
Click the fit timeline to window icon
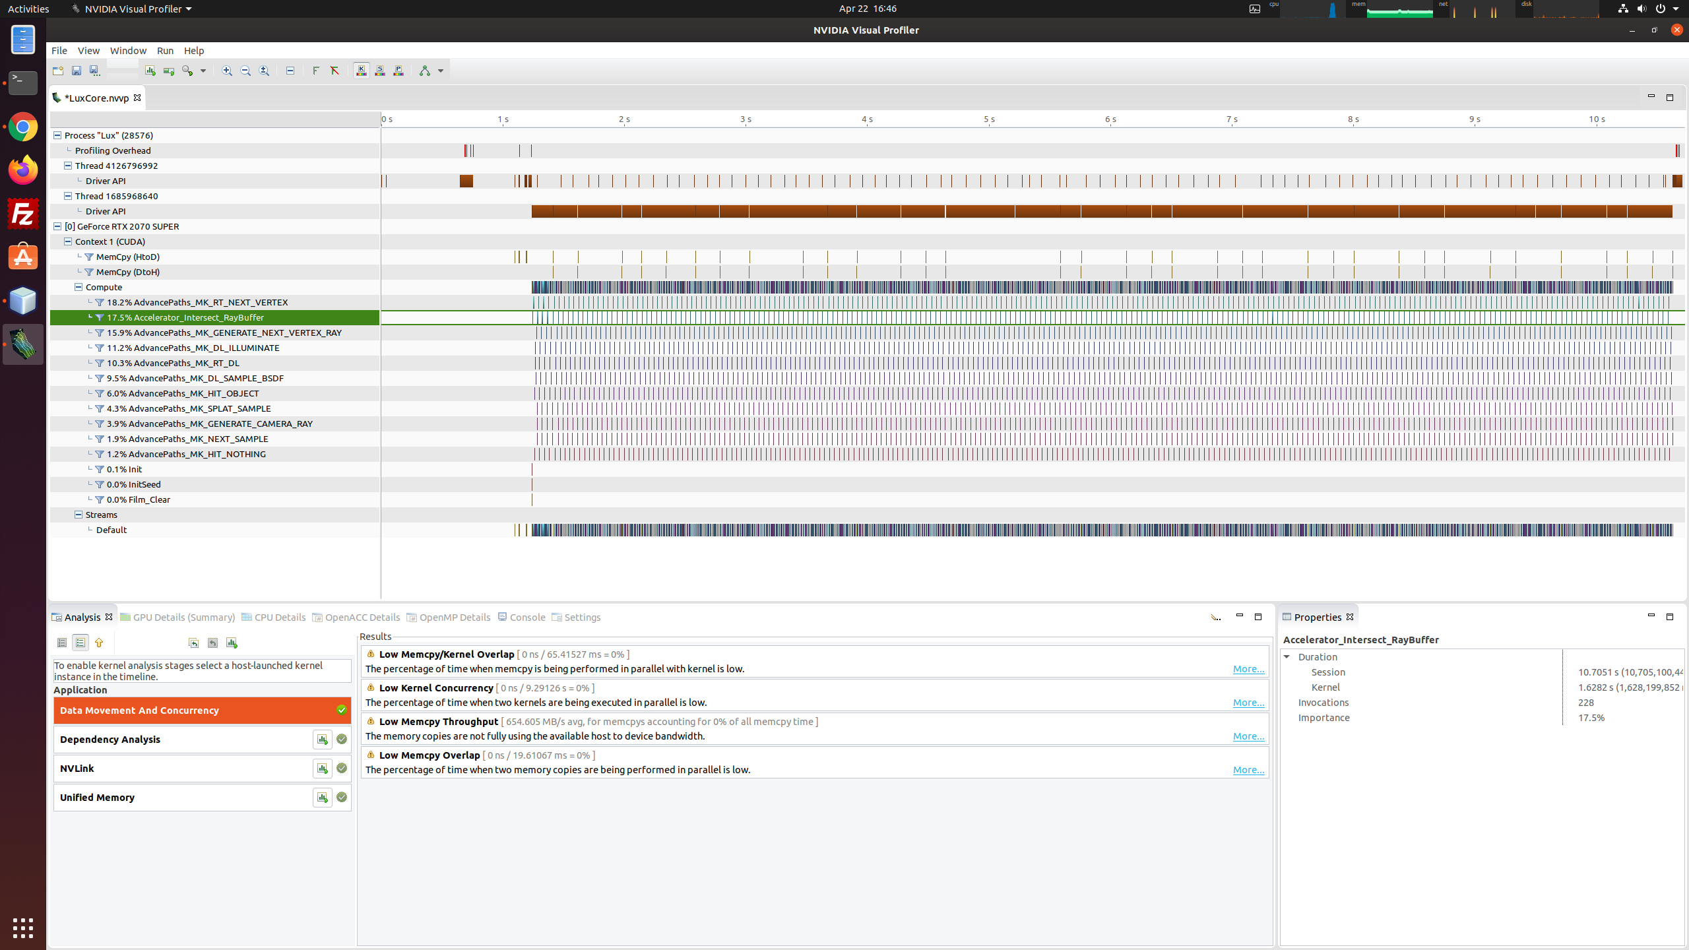[264, 71]
